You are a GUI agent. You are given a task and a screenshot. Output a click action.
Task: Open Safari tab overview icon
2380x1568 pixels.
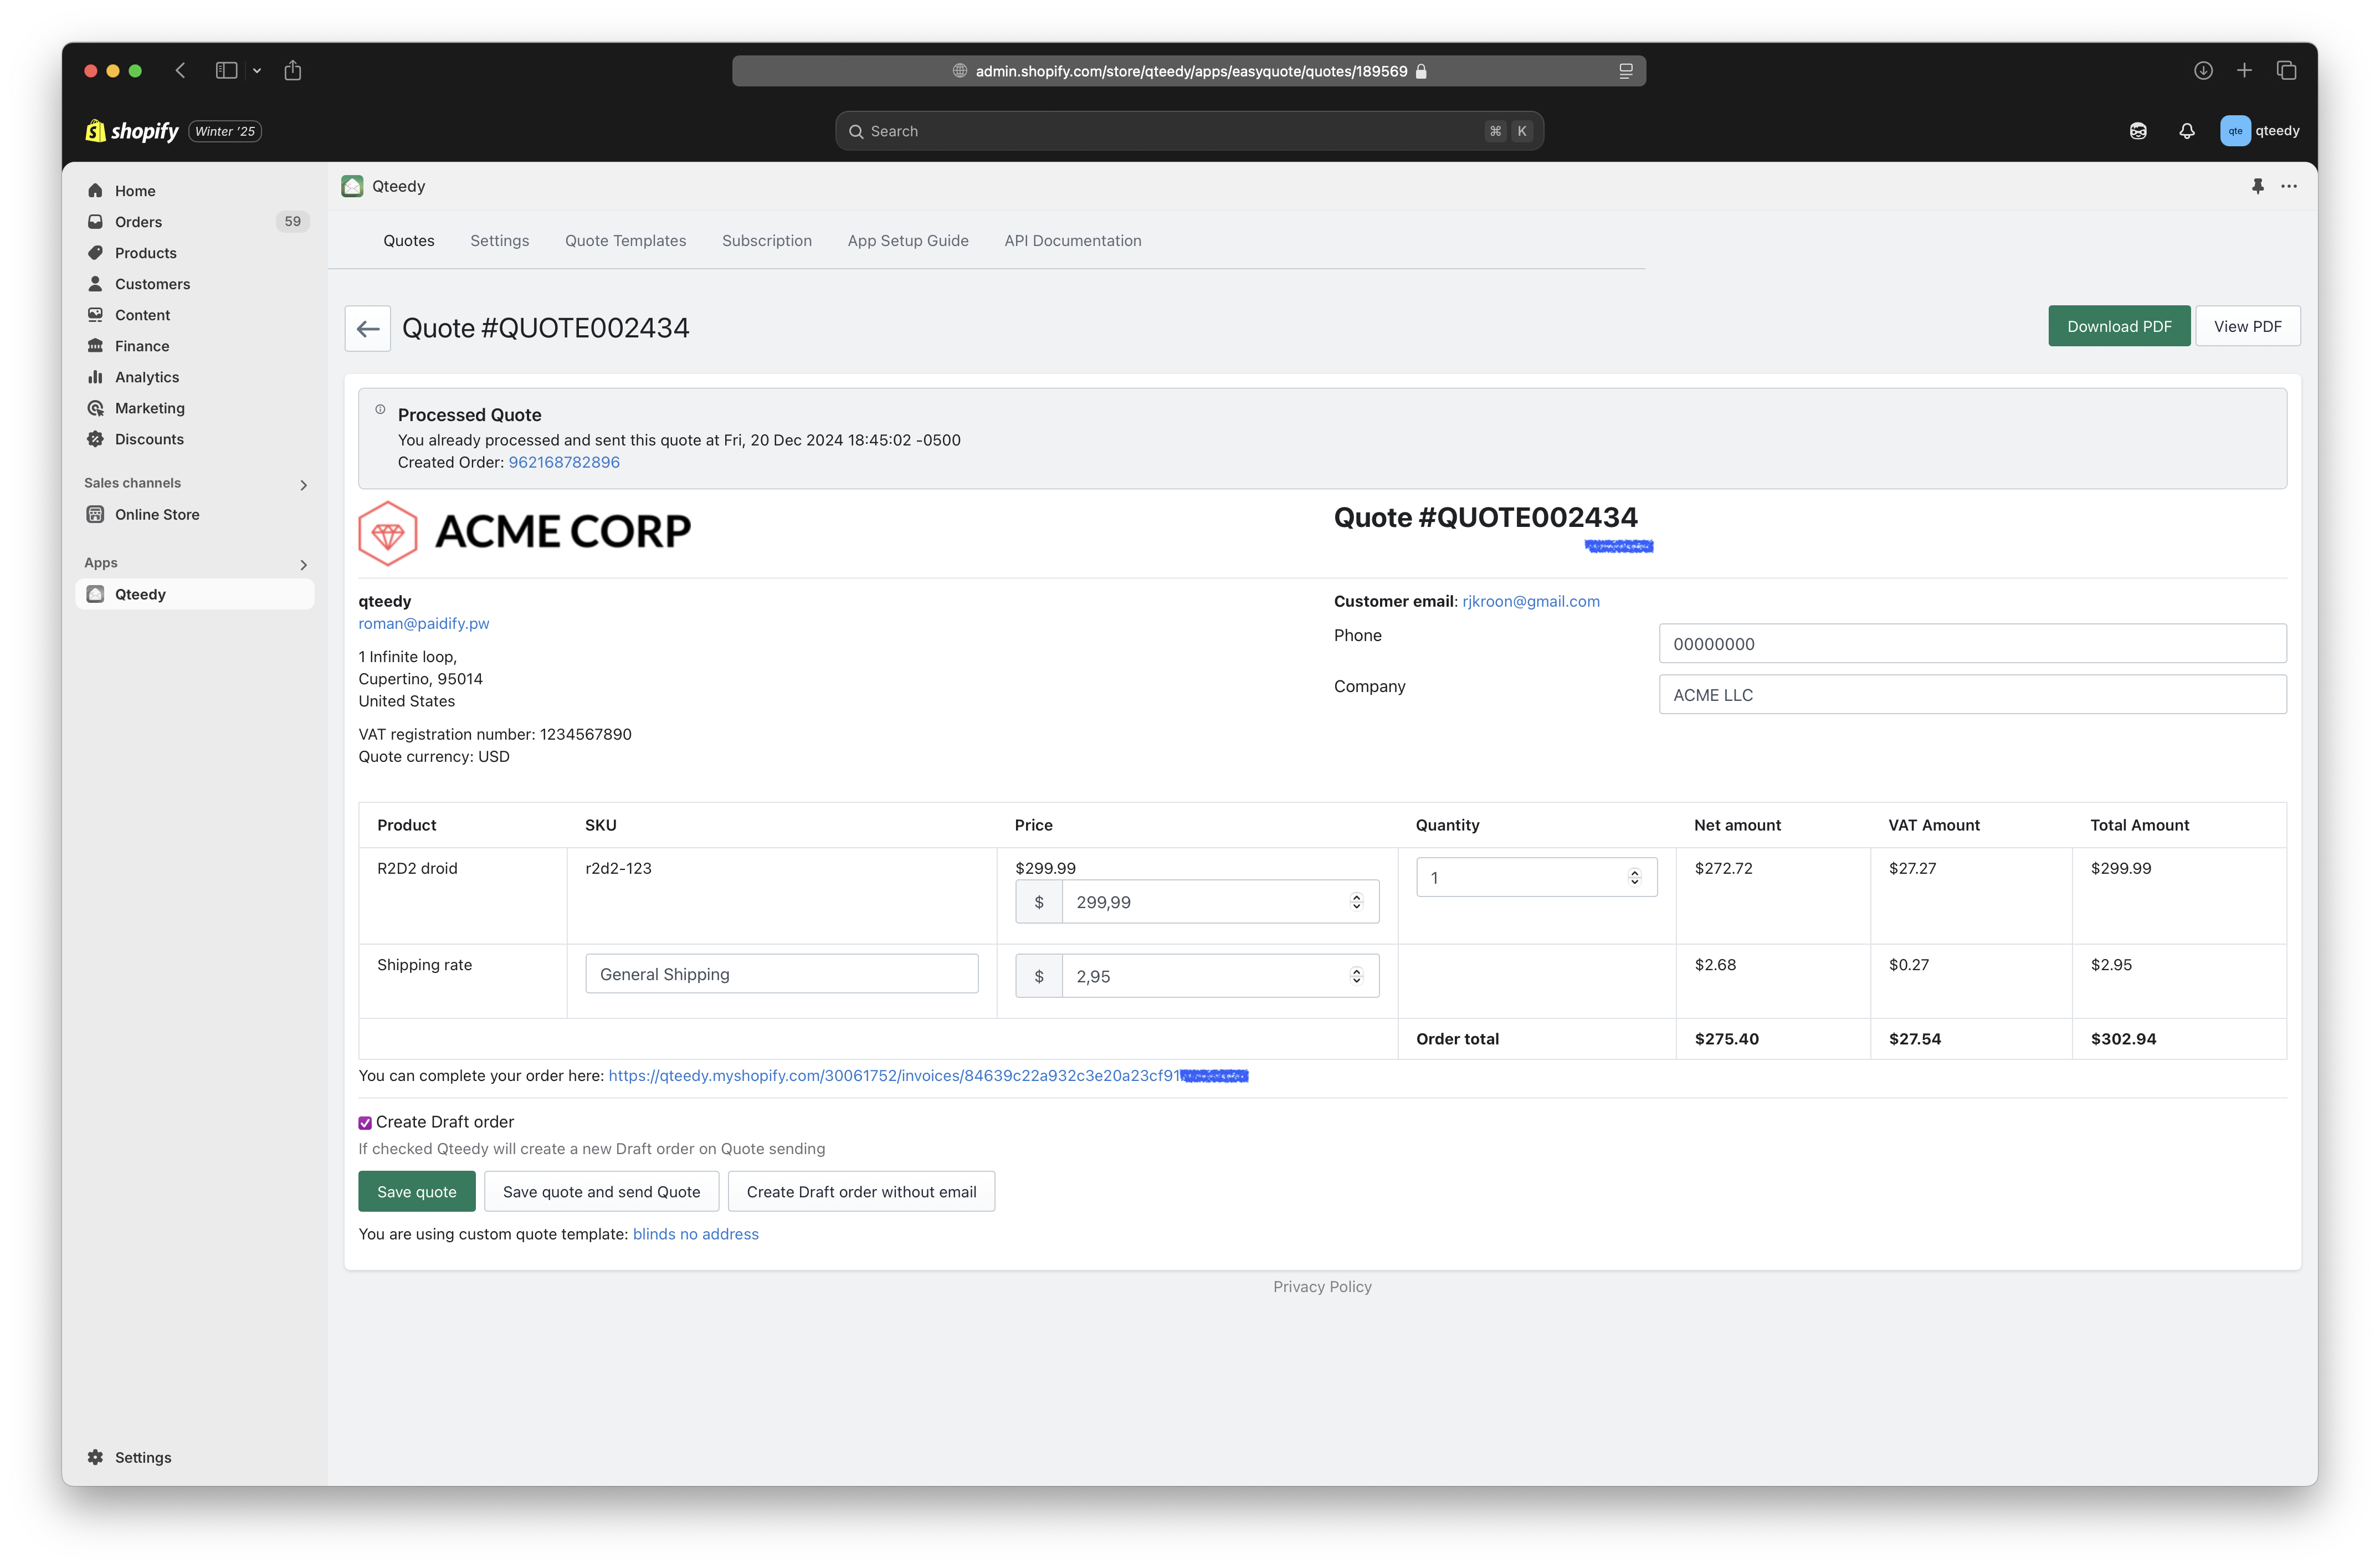[2286, 71]
